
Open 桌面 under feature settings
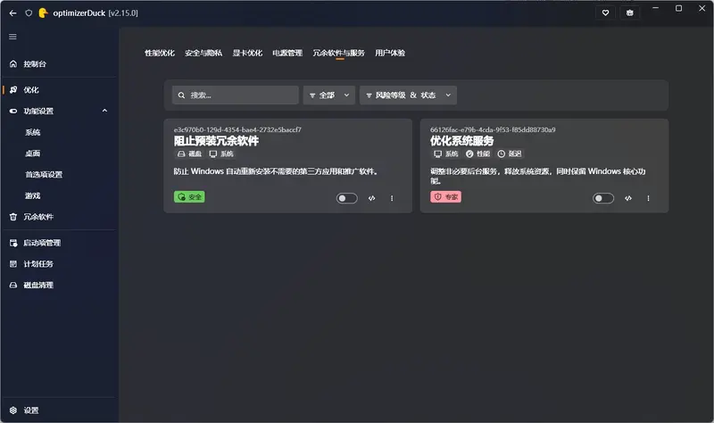[x=33, y=153]
